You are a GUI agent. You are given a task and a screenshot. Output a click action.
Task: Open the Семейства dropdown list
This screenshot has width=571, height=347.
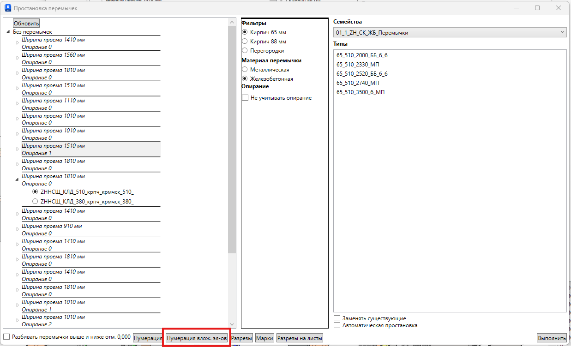450,32
